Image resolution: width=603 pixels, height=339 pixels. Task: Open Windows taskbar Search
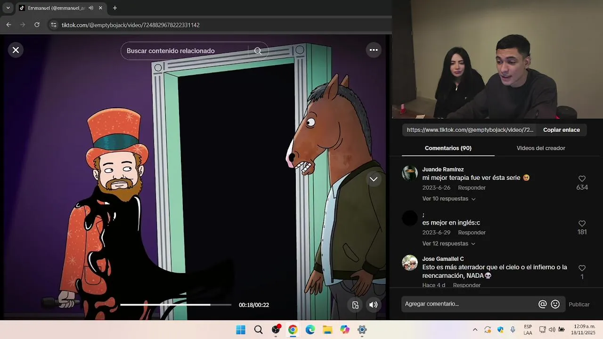point(258,330)
